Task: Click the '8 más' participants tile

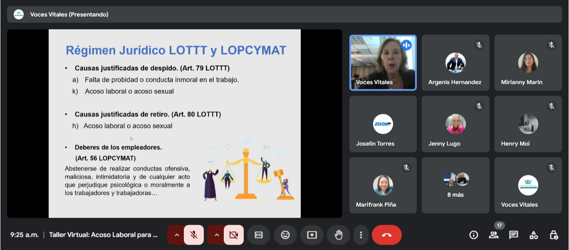Action: [455, 185]
